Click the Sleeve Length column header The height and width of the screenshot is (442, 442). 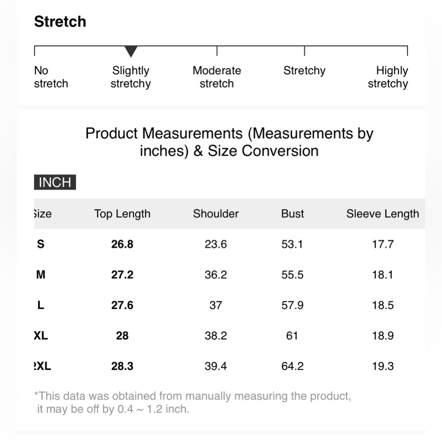(x=382, y=214)
